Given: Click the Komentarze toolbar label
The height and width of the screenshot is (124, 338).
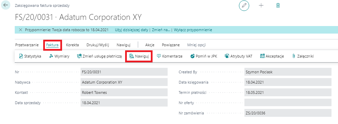Looking at the screenshot, I should [x=172, y=57].
